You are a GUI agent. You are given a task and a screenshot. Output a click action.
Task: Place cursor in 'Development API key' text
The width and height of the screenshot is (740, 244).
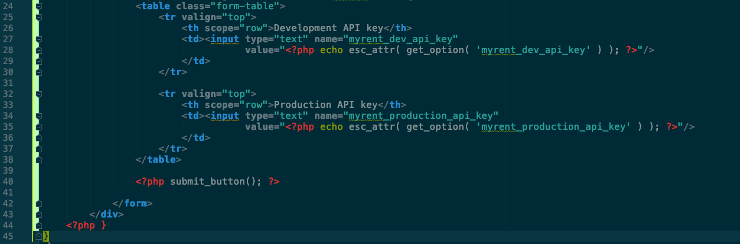[329, 28]
